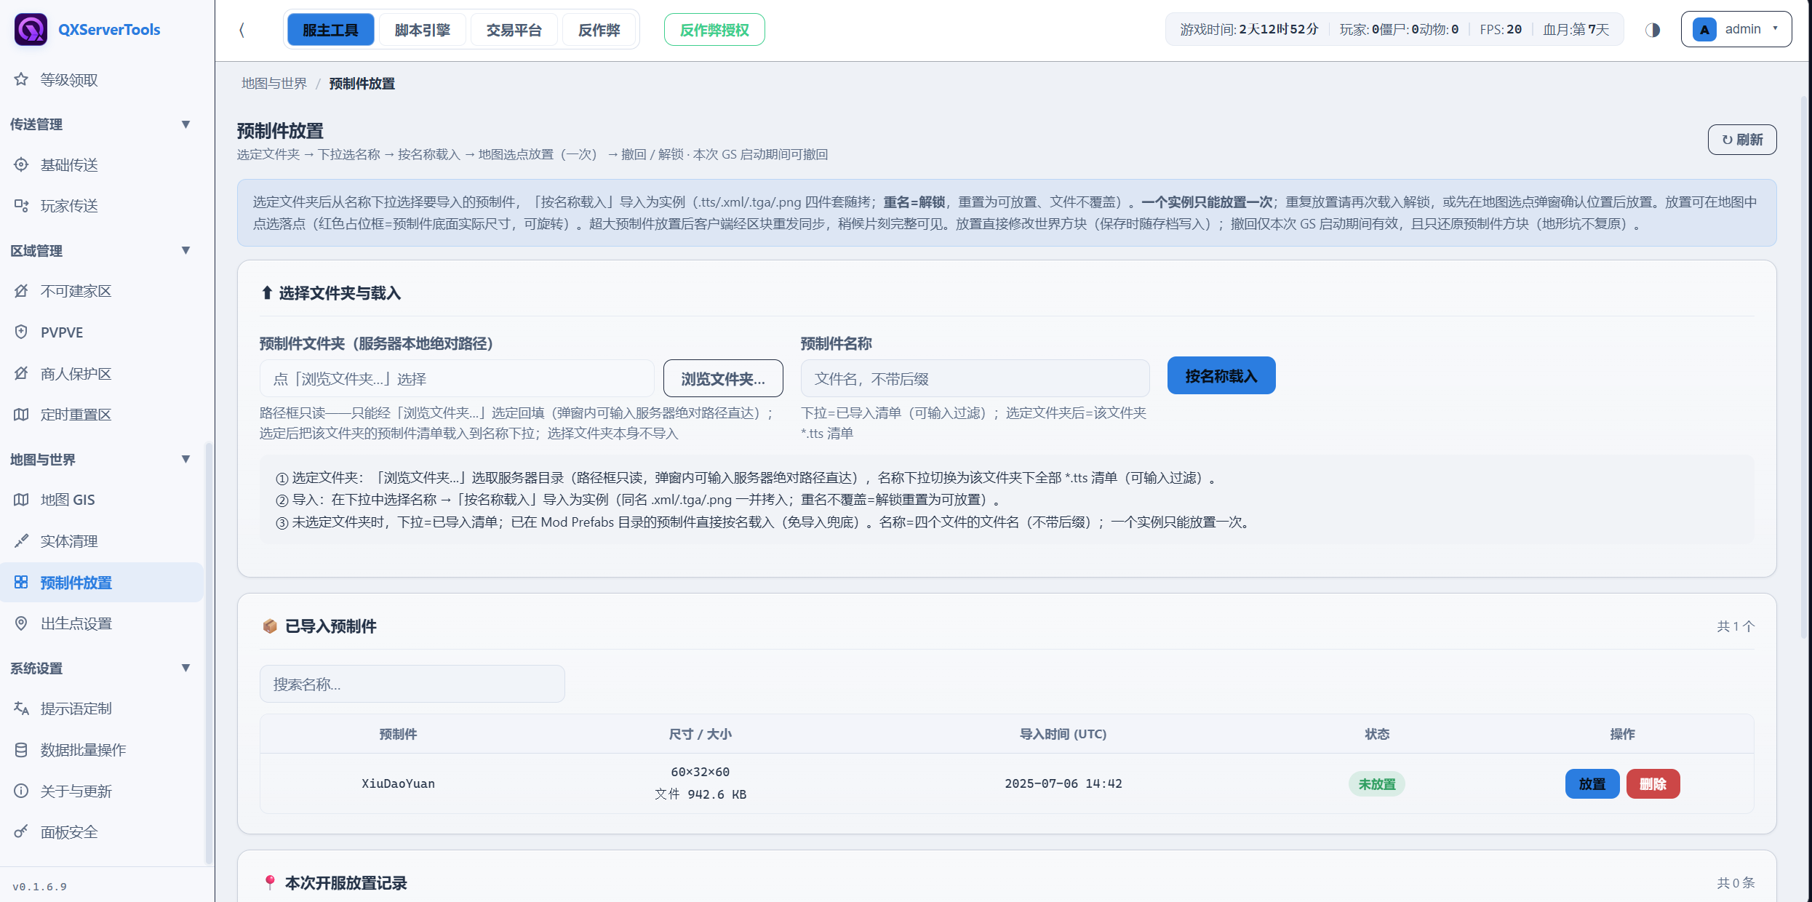Click 放置 for XiuDaoYuan

(x=1592, y=784)
